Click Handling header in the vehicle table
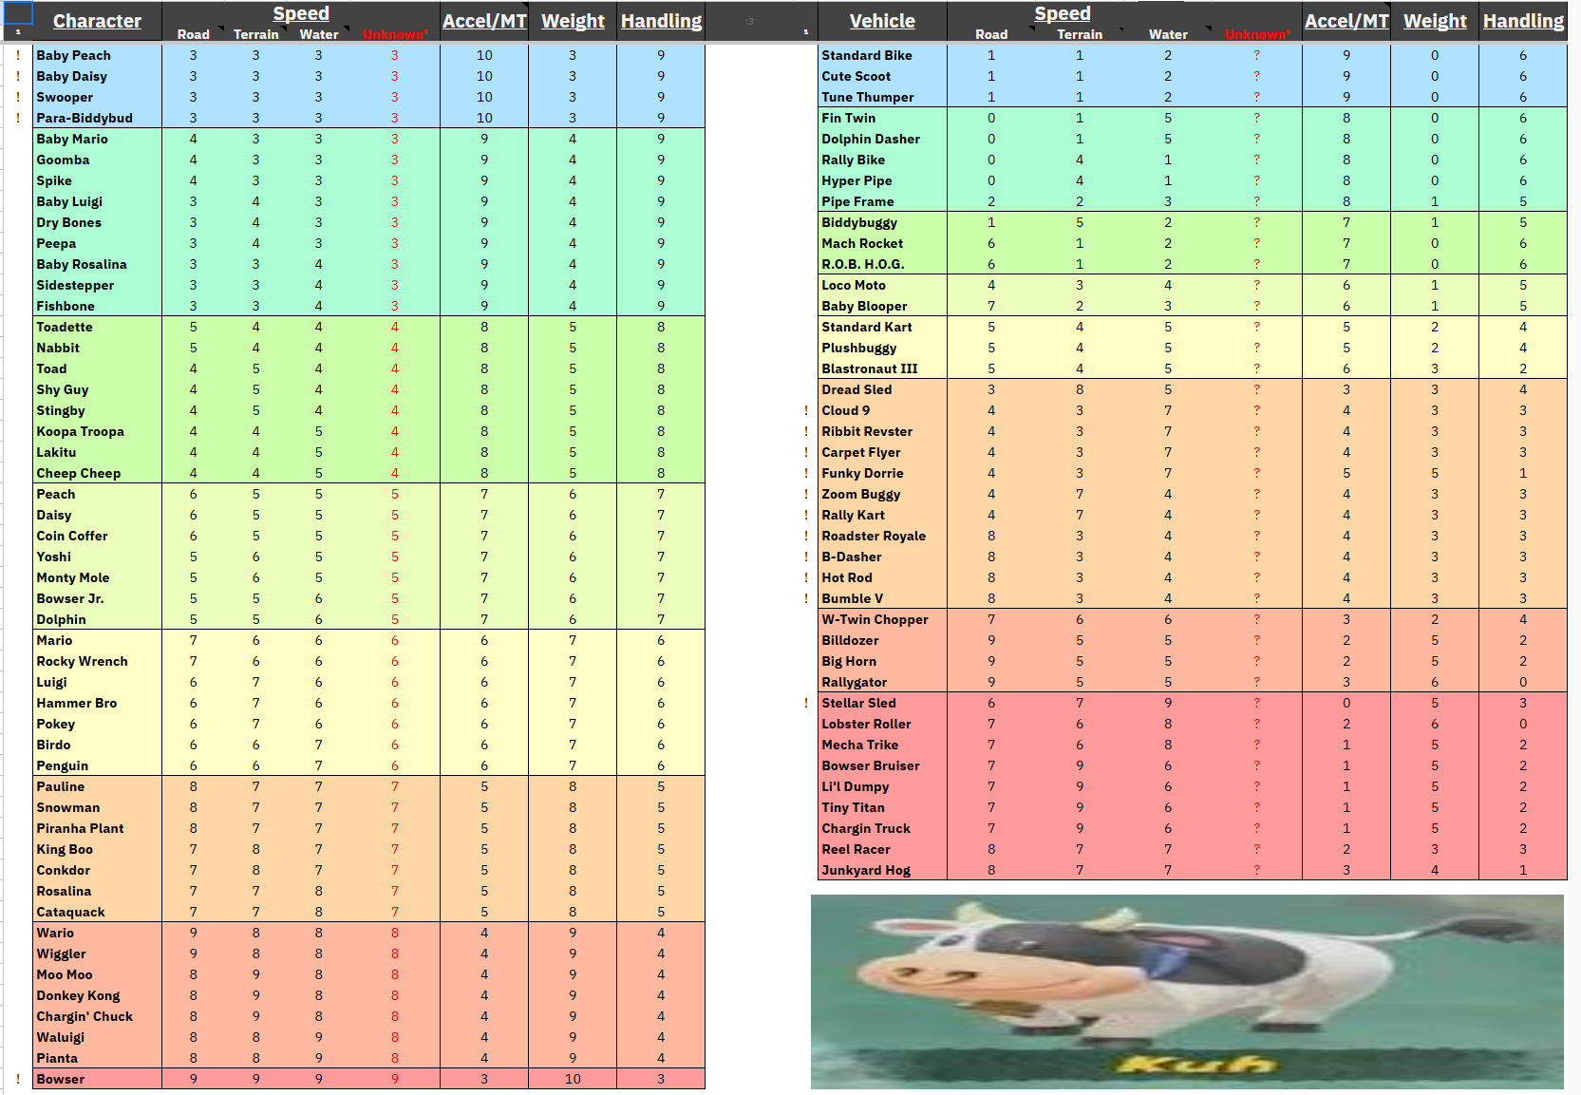Viewport: 1581px width, 1095px height. pyautogui.click(x=1523, y=21)
